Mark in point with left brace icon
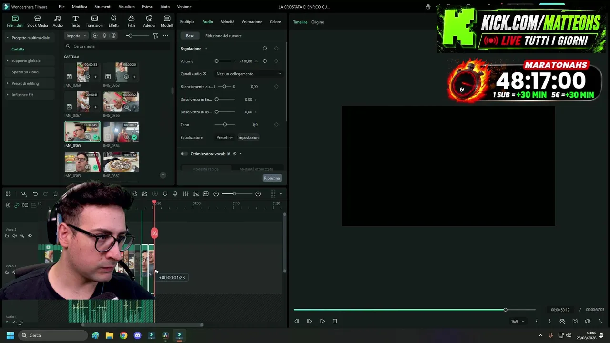This screenshot has height=343, width=610. tap(537, 321)
